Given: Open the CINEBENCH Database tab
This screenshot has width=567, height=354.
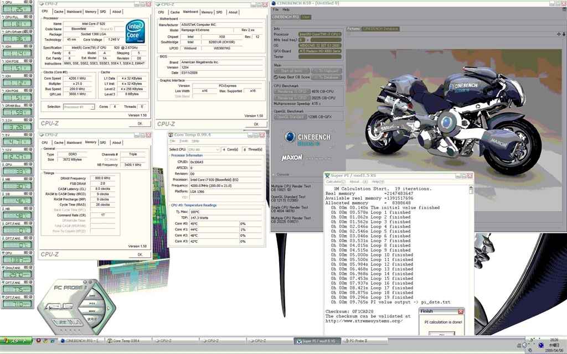Looking at the screenshot, I should [380, 29].
